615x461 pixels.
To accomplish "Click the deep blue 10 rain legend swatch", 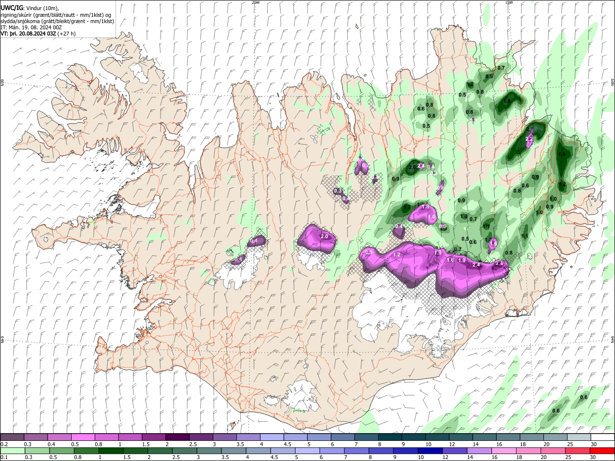I will (430, 450).
